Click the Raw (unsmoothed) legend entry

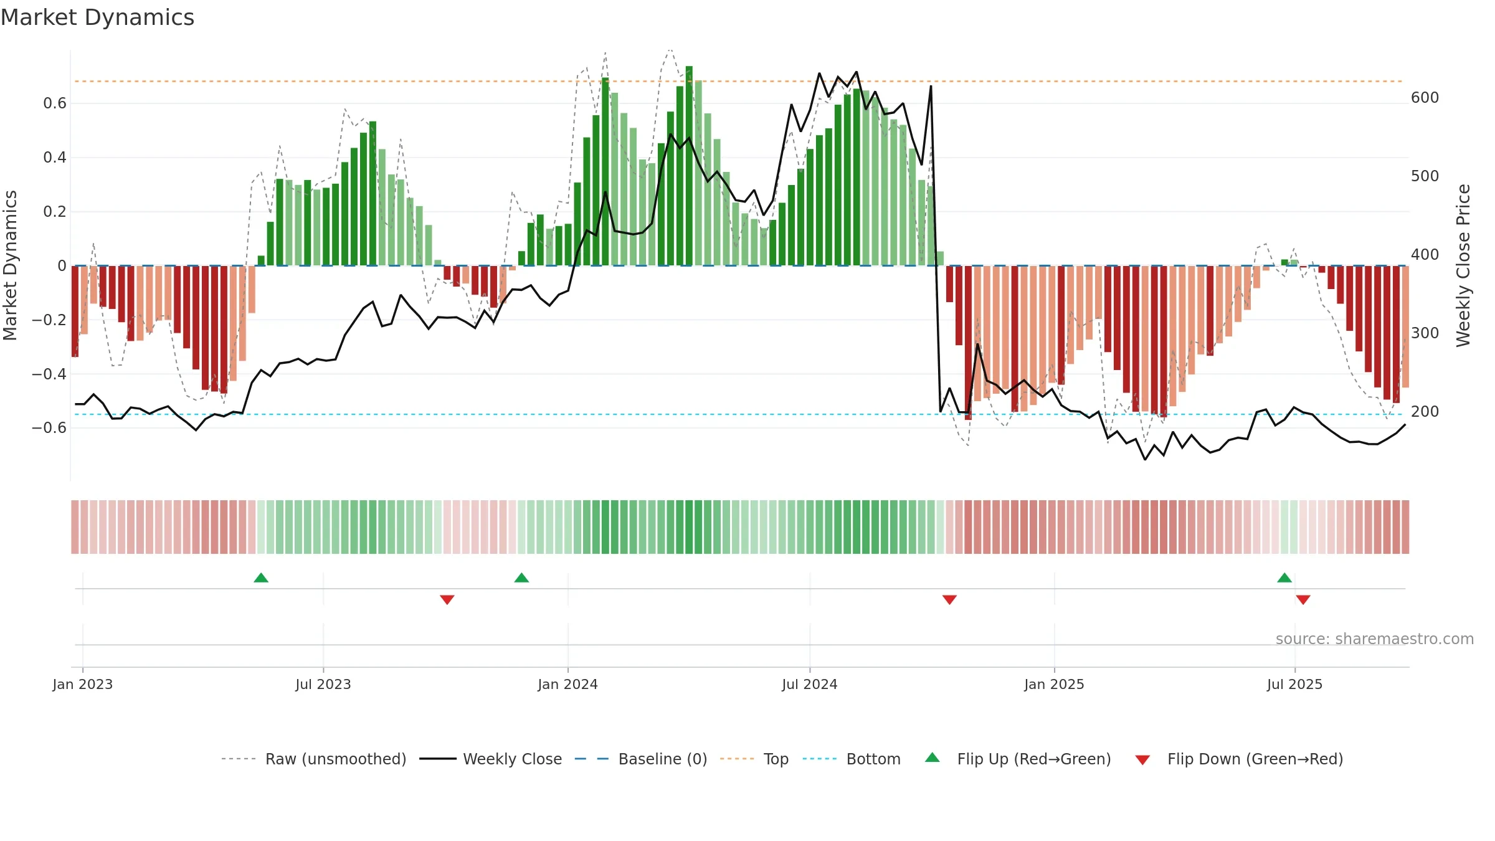313,759
